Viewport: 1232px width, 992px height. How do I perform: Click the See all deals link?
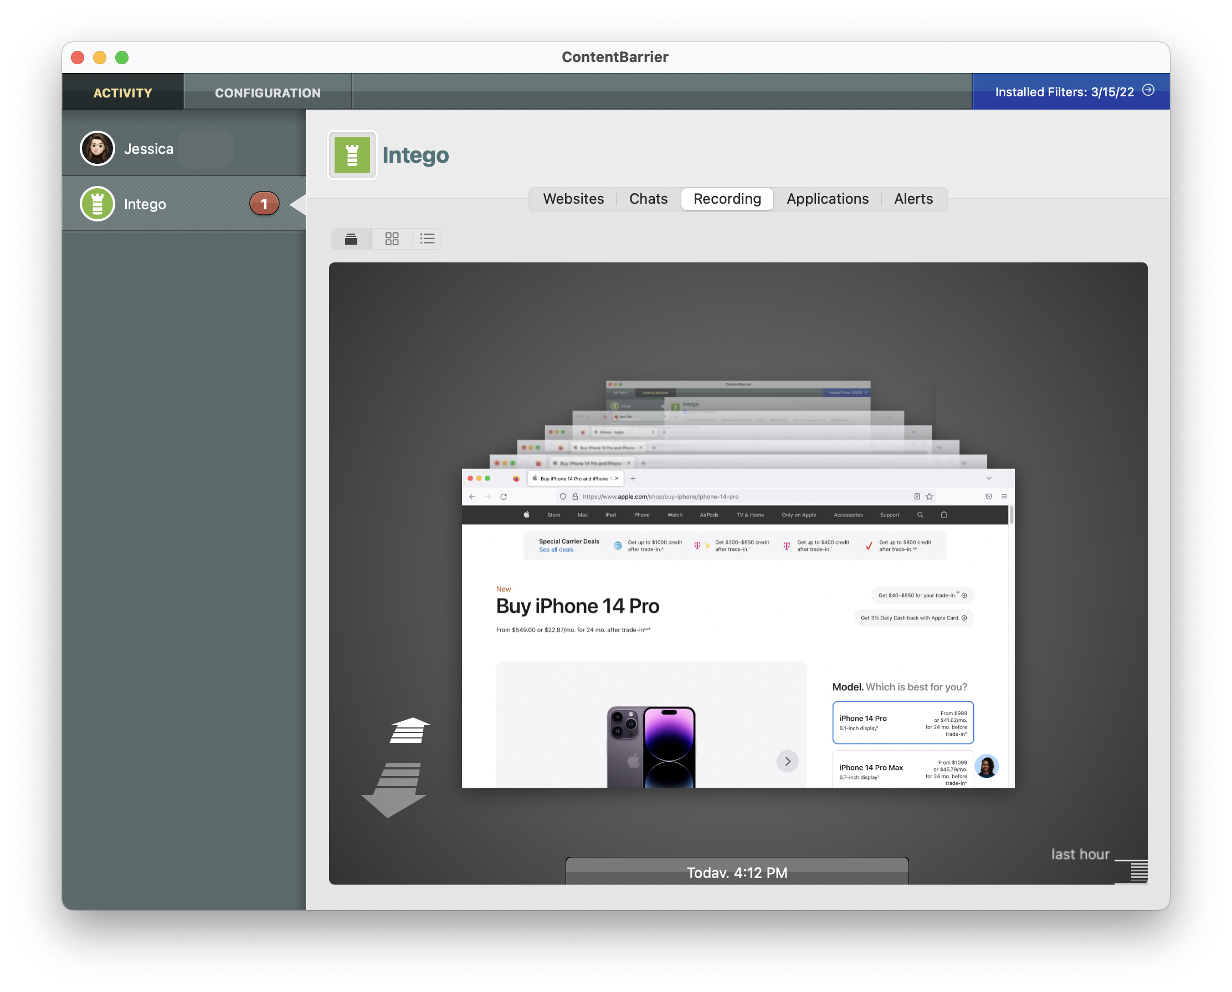coord(556,550)
